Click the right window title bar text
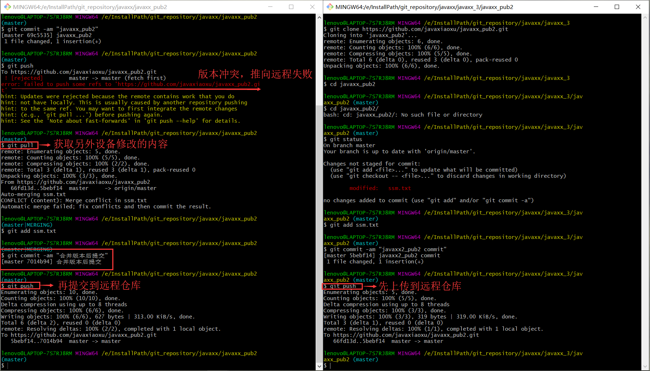This screenshot has height=371, width=650. [424, 7]
